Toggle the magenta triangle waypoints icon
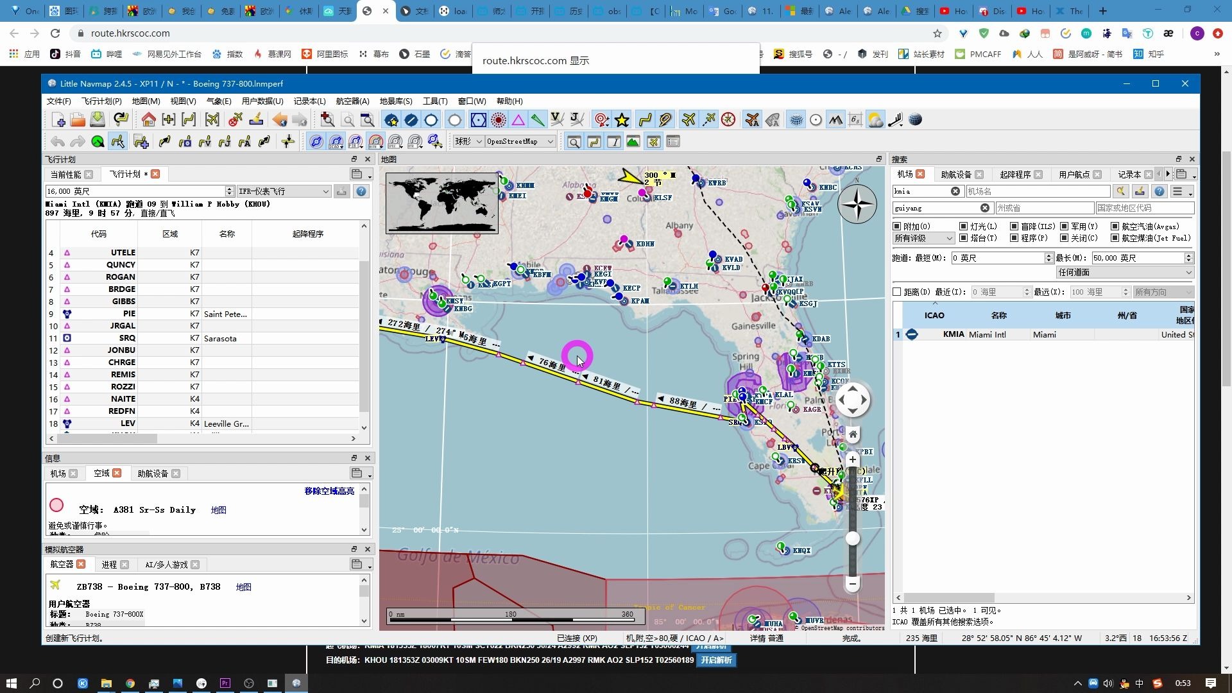1232x693 pixels. [x=518, y=120]
